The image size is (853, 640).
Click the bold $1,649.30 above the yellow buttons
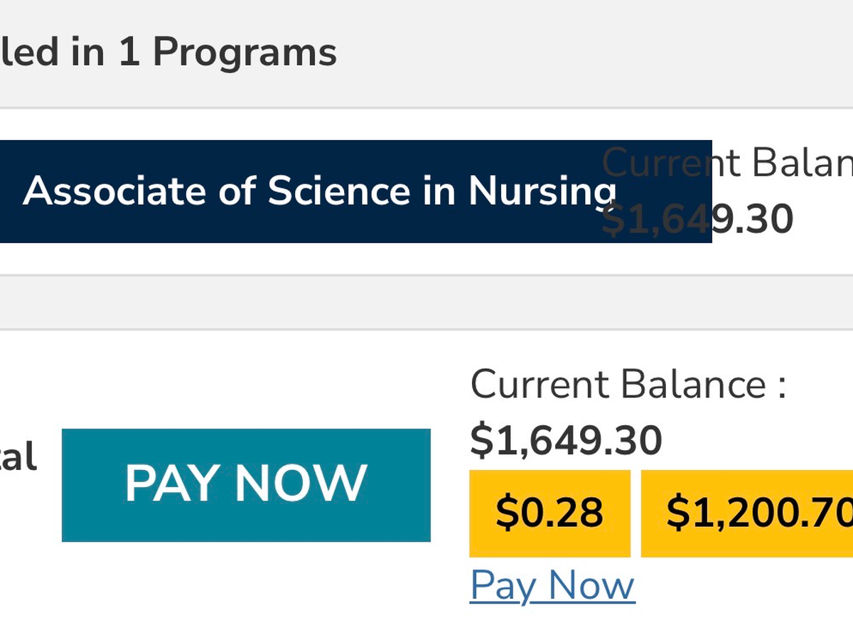click(x=566, y=440)
